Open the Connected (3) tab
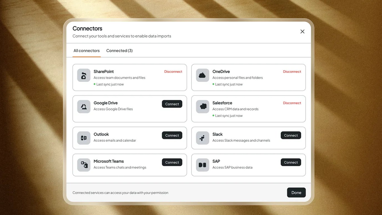The height and width of the screenshot is (215, 382). [119, 51]
